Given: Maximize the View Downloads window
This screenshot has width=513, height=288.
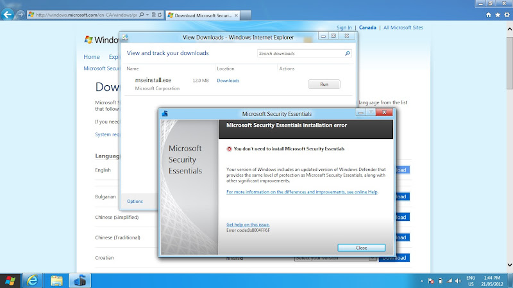Looking at the screenshot, I should pos(333,36).
